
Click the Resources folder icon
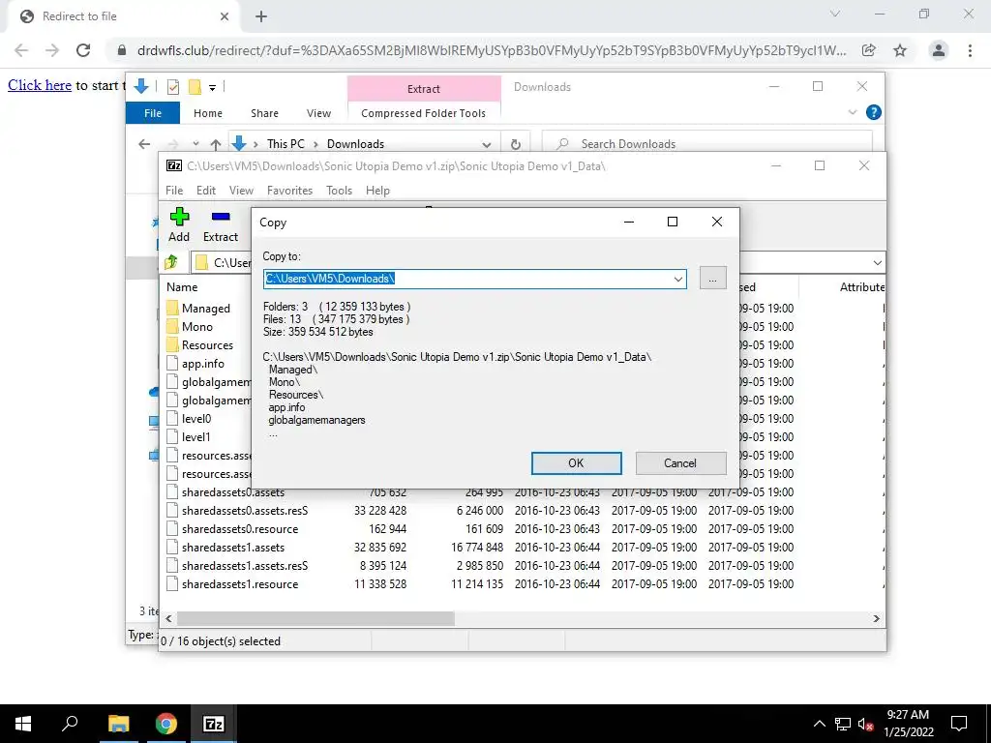click(172, 345)
